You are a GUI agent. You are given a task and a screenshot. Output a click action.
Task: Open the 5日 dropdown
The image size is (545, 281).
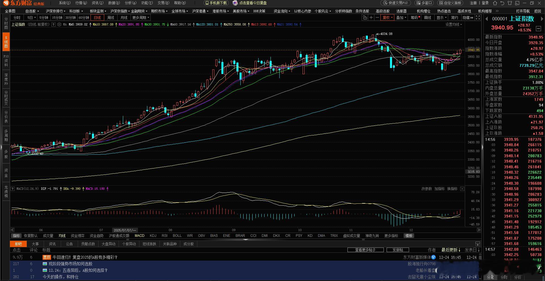click(x=31, y=18)
